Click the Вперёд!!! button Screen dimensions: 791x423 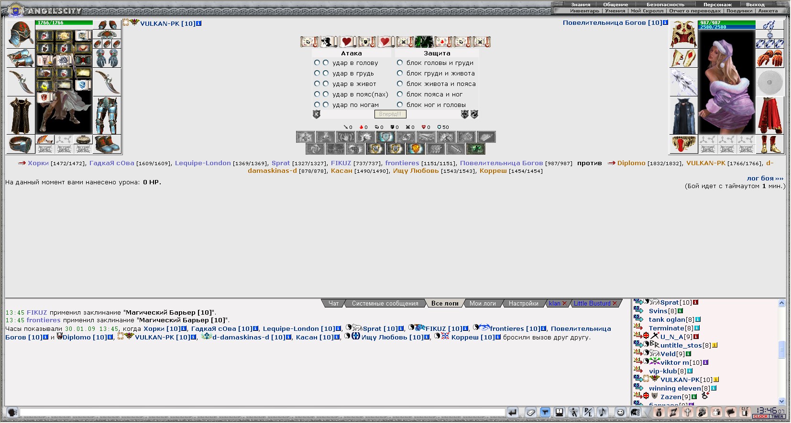[390, 114]
